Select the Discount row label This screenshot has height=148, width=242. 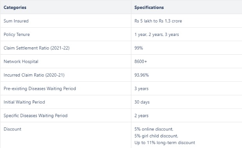click(13, 129)
